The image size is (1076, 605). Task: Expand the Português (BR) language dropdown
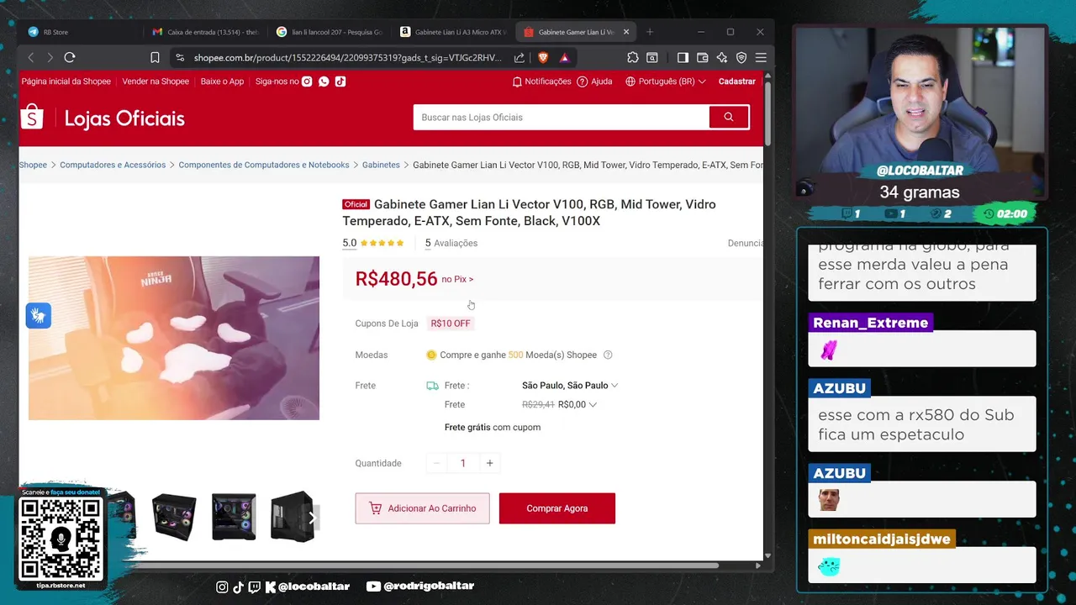coord(666,82)
